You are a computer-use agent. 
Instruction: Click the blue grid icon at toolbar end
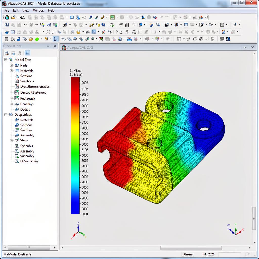click(228, 39)
